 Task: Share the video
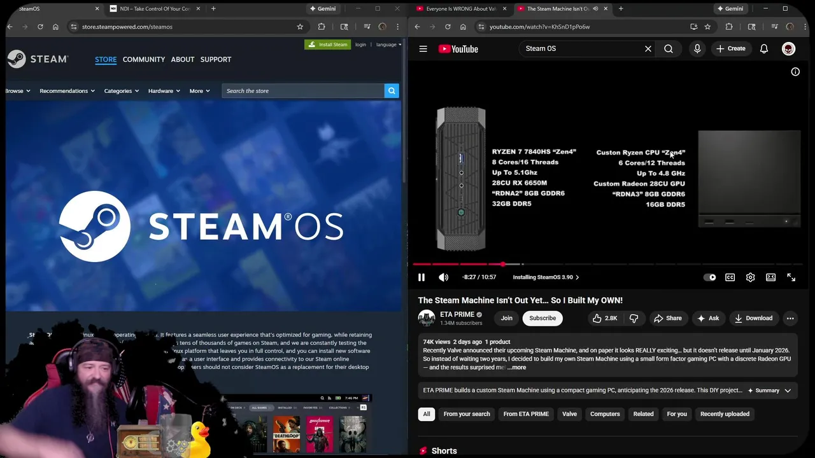pos(667,318)
